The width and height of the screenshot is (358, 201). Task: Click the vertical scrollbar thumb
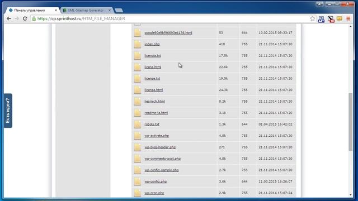tap(351, 122)
